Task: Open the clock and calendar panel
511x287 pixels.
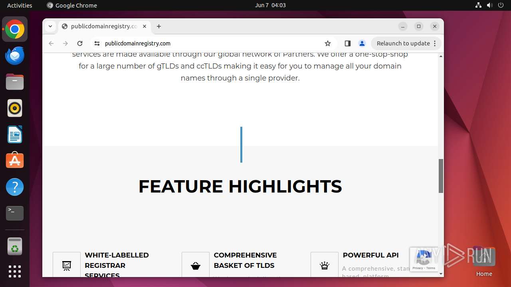Action: click(x=270, y=5)
